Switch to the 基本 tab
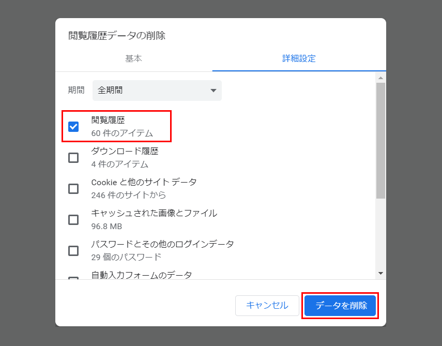Viewport: 442px width, 346px height. point(133,58)
